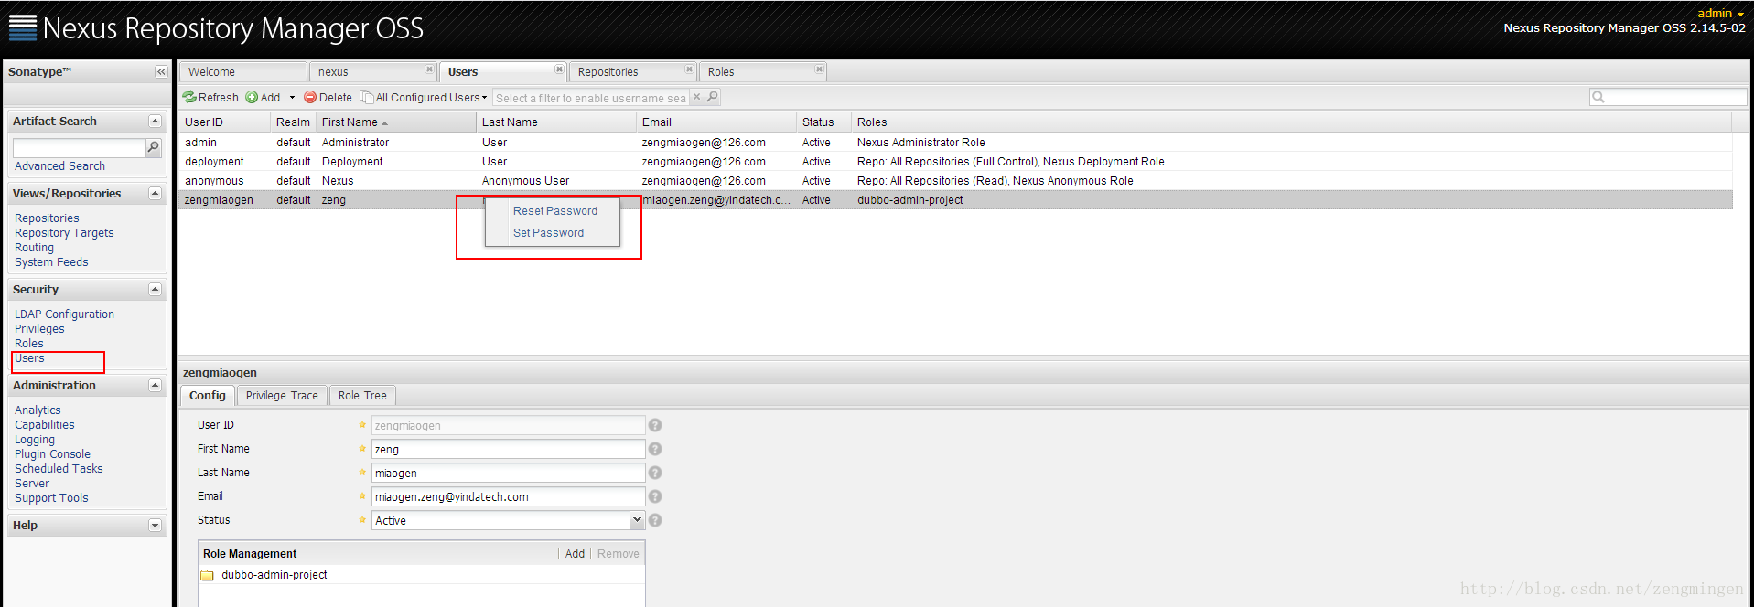Close the Users tab
Screen dimensions: 1754x607
pyautogui.click(x=559, y=69)
